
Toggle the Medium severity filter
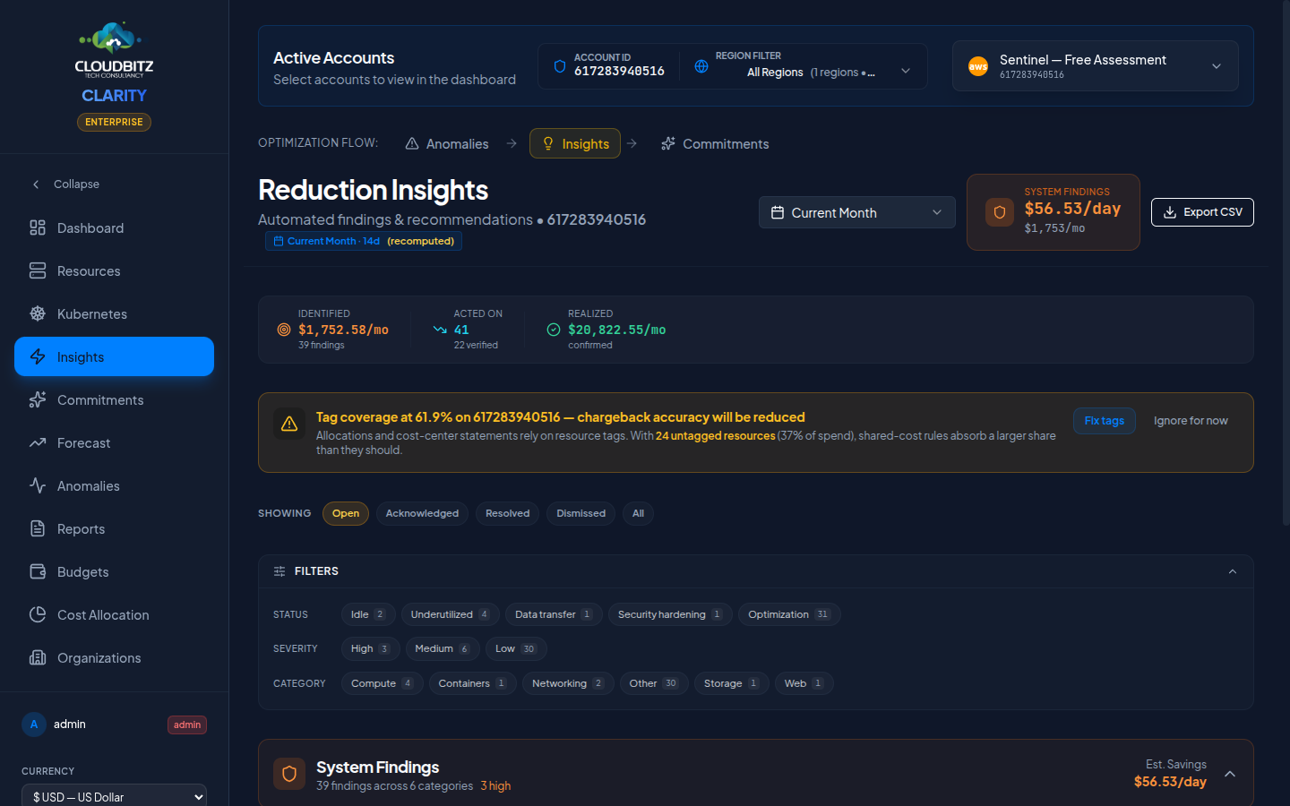(443, 648)
